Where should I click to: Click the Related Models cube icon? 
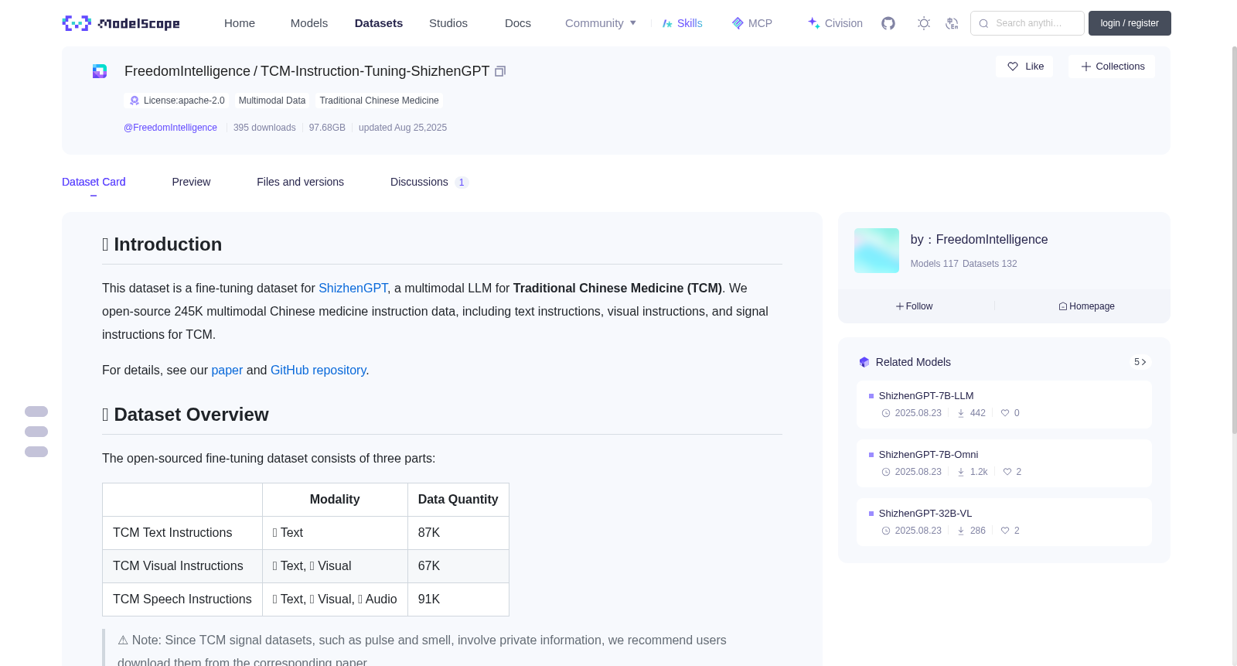[864, 362]
